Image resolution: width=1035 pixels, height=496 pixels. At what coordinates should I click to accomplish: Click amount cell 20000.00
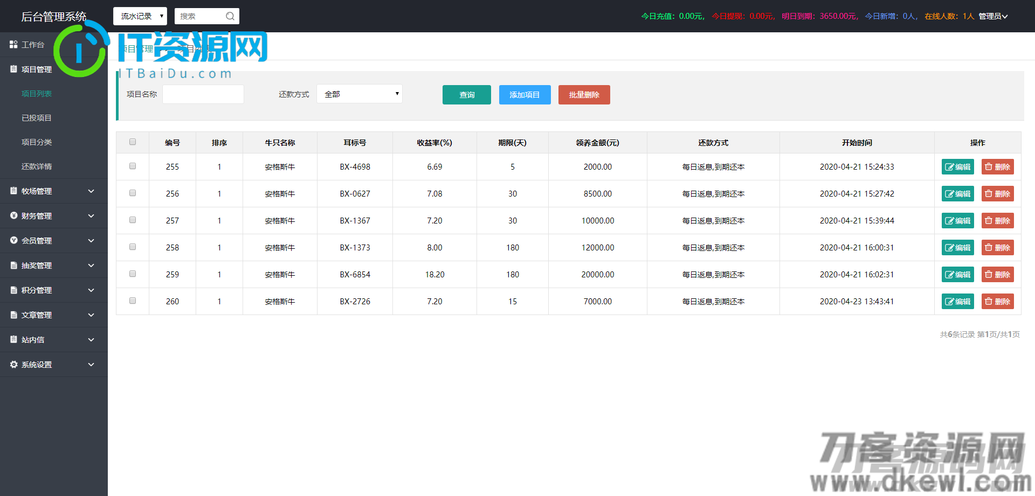tap(598, 275)
